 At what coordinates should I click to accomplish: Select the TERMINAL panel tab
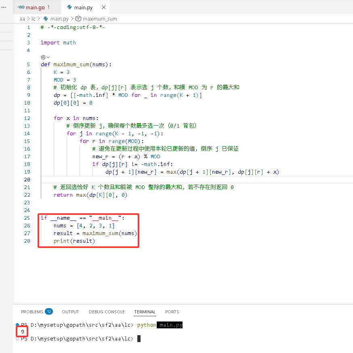click(x=145, y=312)
